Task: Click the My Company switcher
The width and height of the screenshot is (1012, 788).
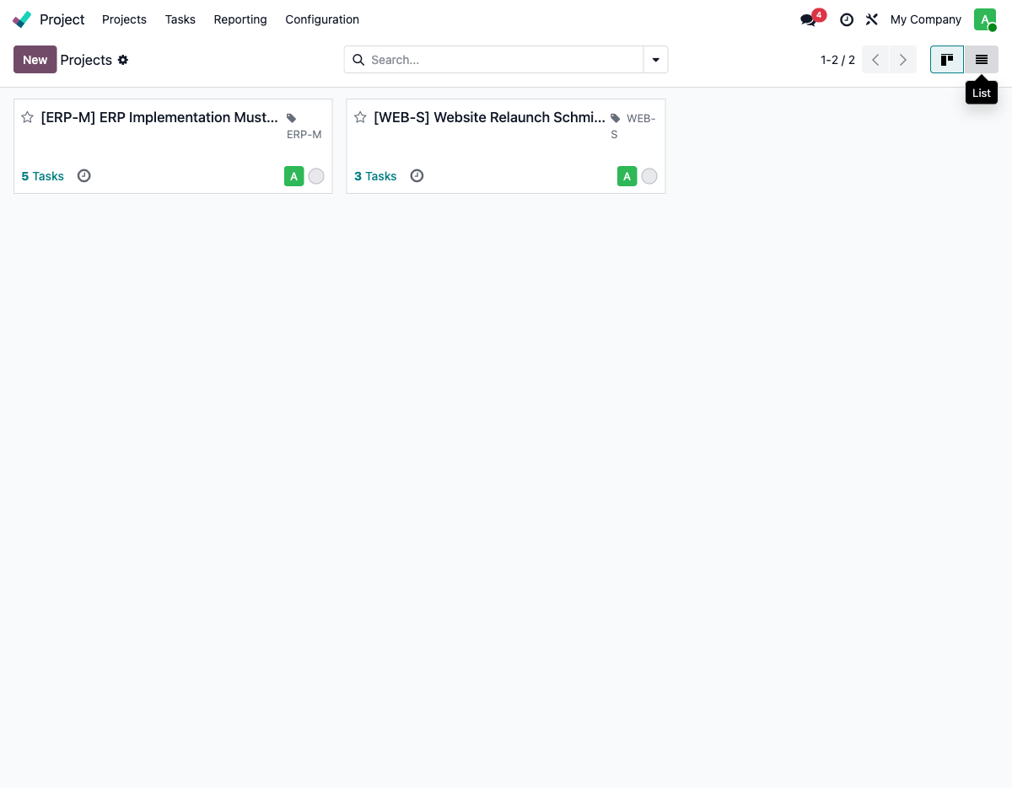Action: point(926,19)
